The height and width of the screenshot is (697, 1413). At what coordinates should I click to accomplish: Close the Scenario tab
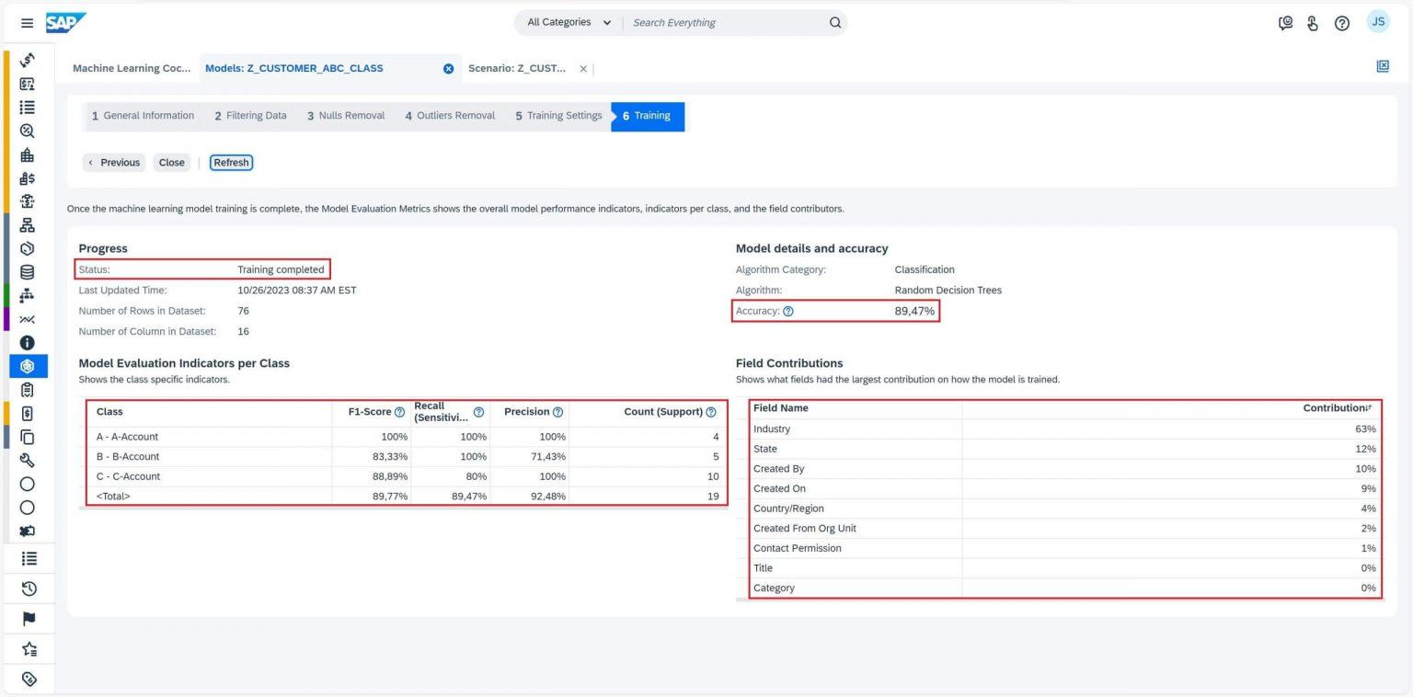click(583, 69)
